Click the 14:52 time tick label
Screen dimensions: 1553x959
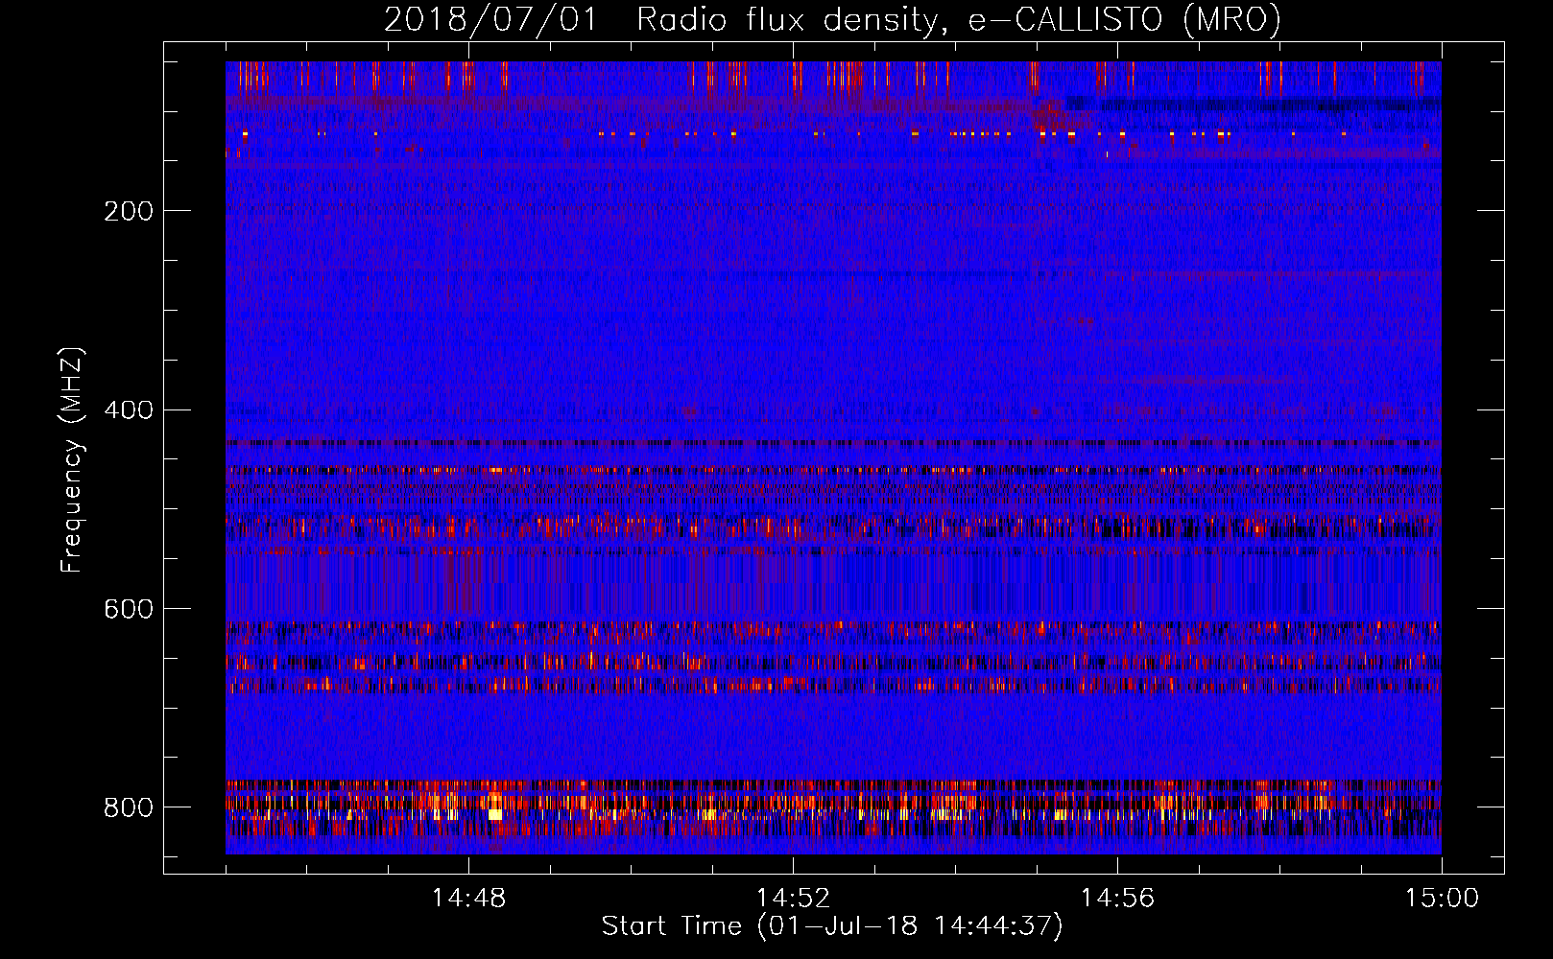pos(793,899)
